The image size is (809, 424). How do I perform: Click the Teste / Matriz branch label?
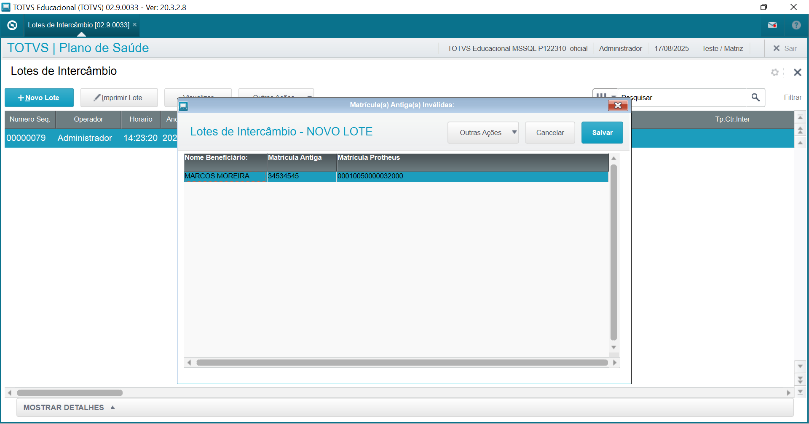point(722,48)
